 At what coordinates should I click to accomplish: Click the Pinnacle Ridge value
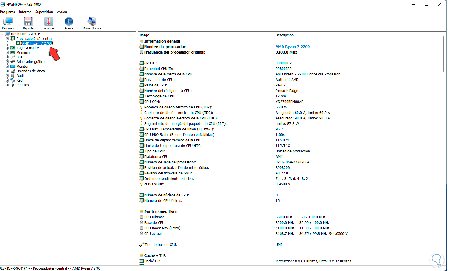point(287,91)
